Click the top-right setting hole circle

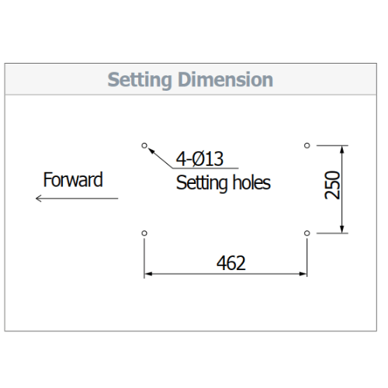pos(307,145)
